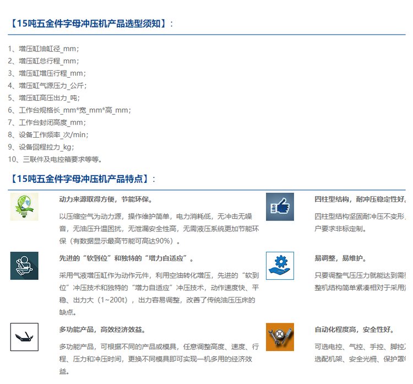Select the 增压缸油缸径_mm list item
The width and height of the screenshot is (413, 384).
click(x=44, y=49)
